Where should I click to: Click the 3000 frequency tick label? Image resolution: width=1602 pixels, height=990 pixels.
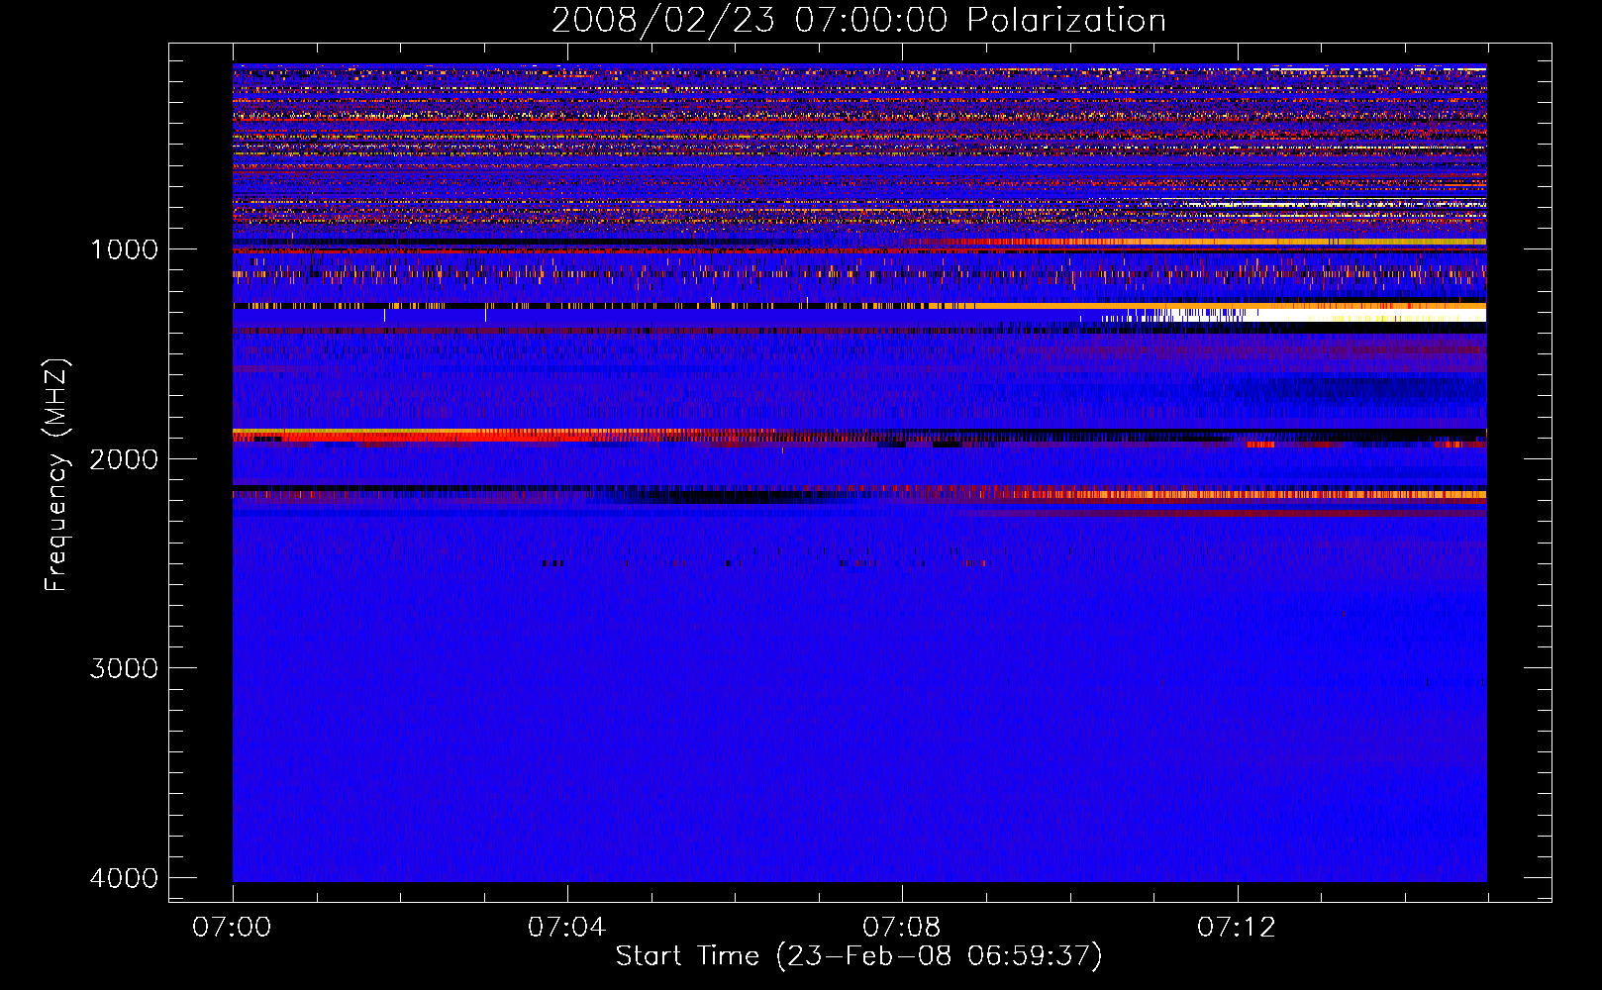tap(124, 668)
